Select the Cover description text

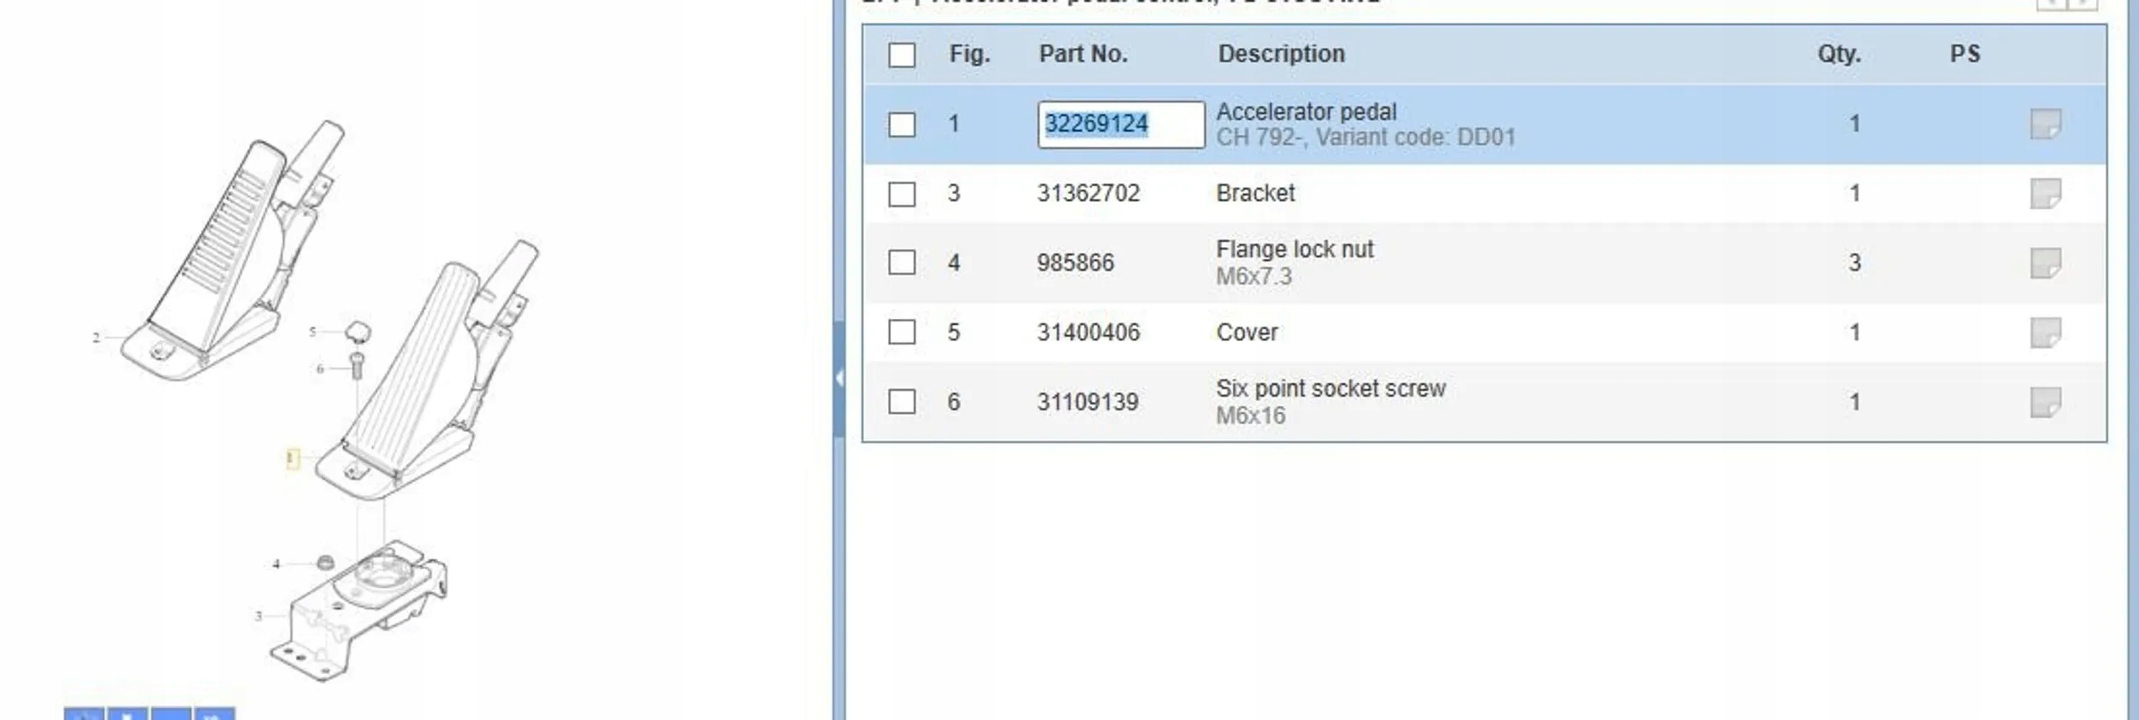1247,333
